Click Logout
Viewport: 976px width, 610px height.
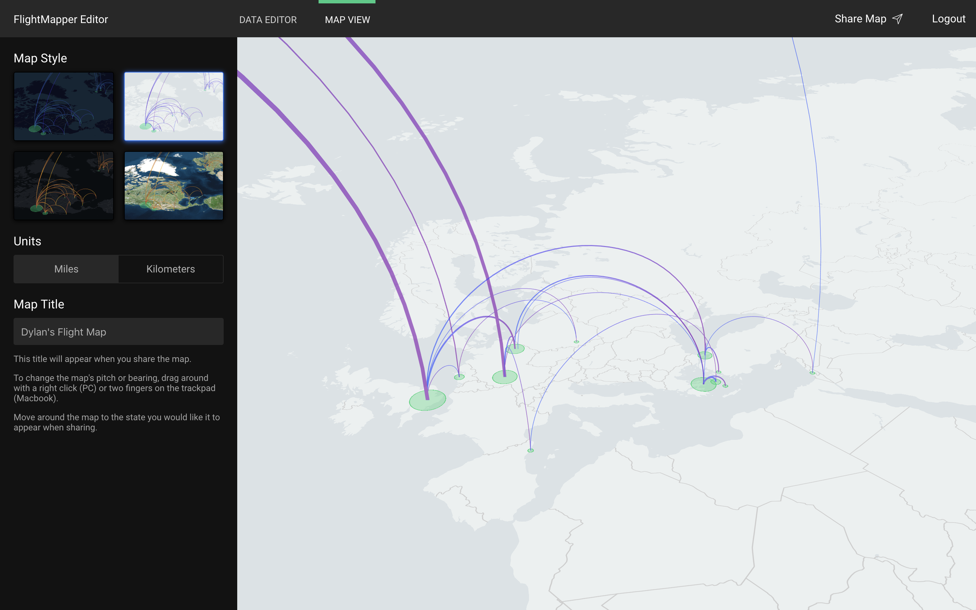click(x=949, y=19)
